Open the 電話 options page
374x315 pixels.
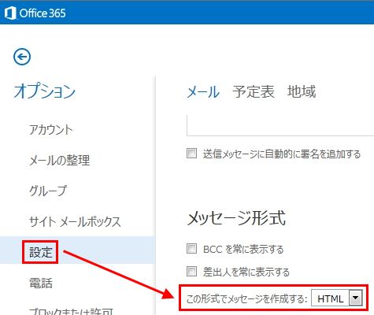pyautogui.click(x=41, y=283)
